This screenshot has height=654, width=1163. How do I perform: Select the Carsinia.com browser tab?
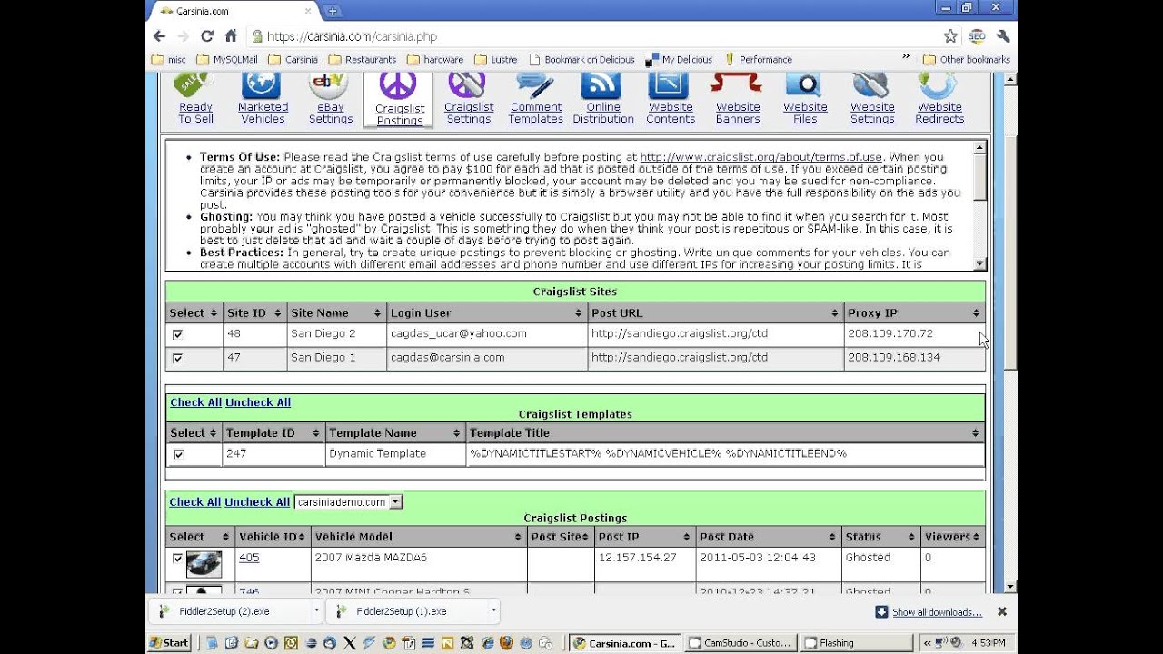click(x=234, y=11)
